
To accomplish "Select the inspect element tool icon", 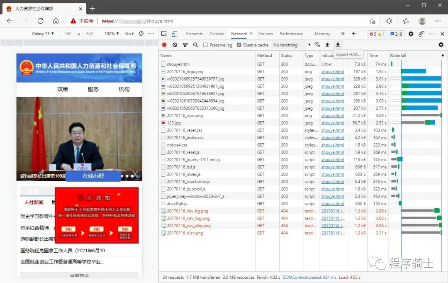I will point(164,34).
